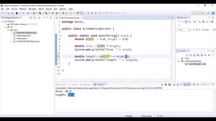Screen dimensions: 216x121
Task: Open the Refactor menu
Action: (x=23, y=9)
